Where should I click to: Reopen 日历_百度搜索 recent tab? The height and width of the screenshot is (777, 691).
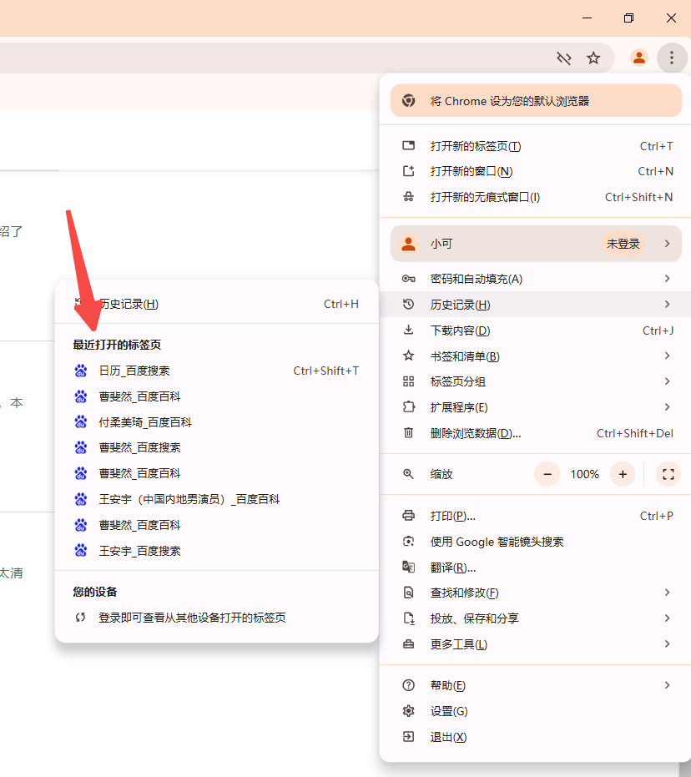coord(217,371)
